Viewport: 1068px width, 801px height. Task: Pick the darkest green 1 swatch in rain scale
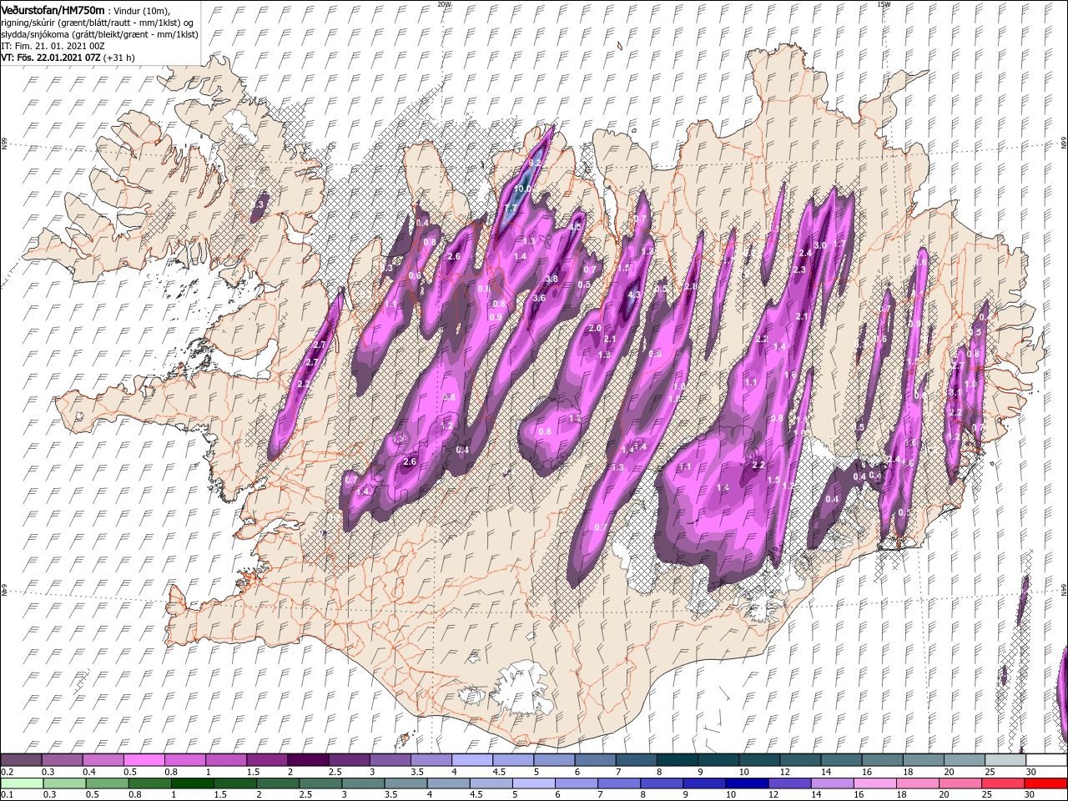pos(191,783)
